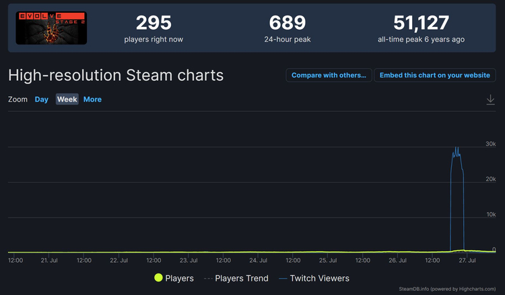Select the Week zoom range
The width and height of the screenshot is (505, 295).
pos(67,100)
